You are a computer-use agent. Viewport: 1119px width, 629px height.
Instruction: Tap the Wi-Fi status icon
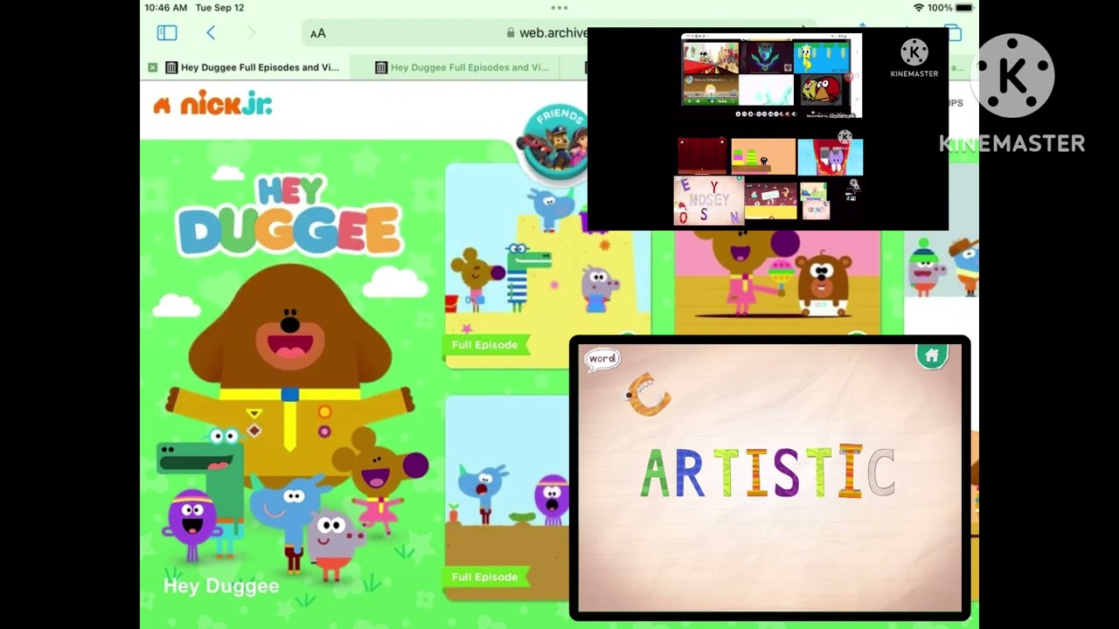tap(918, 8)
